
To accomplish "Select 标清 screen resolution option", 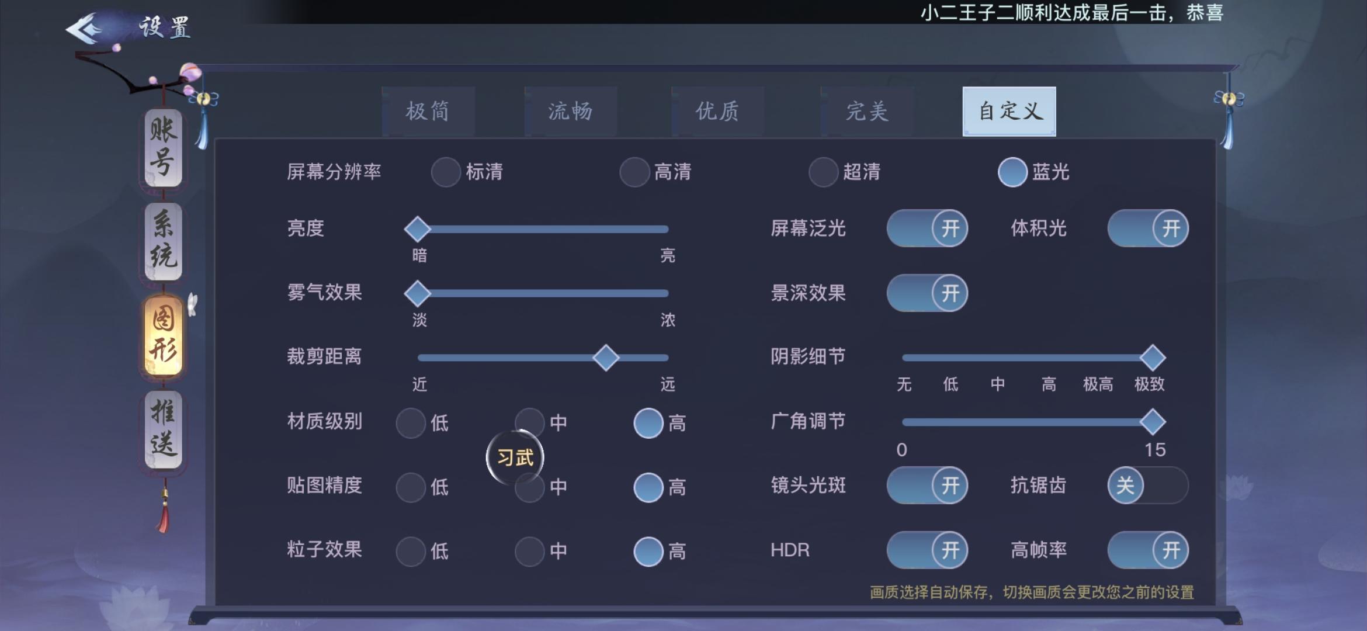I will click(x=446, y=172).
